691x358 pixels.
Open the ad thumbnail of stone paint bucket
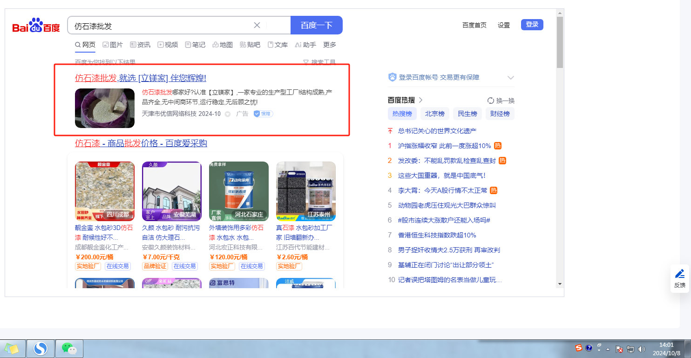point(105,108)
